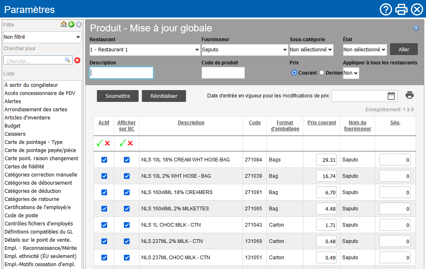Screen dimensions: 426x269
Task: Click the printer icon in title bar
Action: coord(401,9)
